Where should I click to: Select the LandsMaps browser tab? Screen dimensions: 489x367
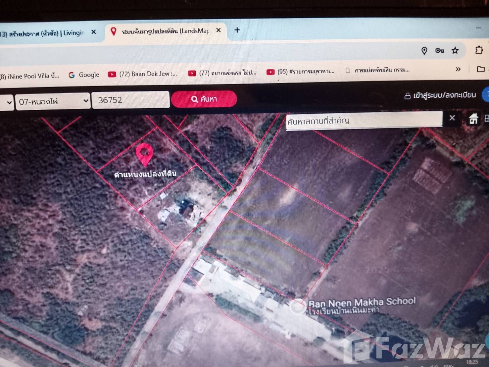click(166, 31)
